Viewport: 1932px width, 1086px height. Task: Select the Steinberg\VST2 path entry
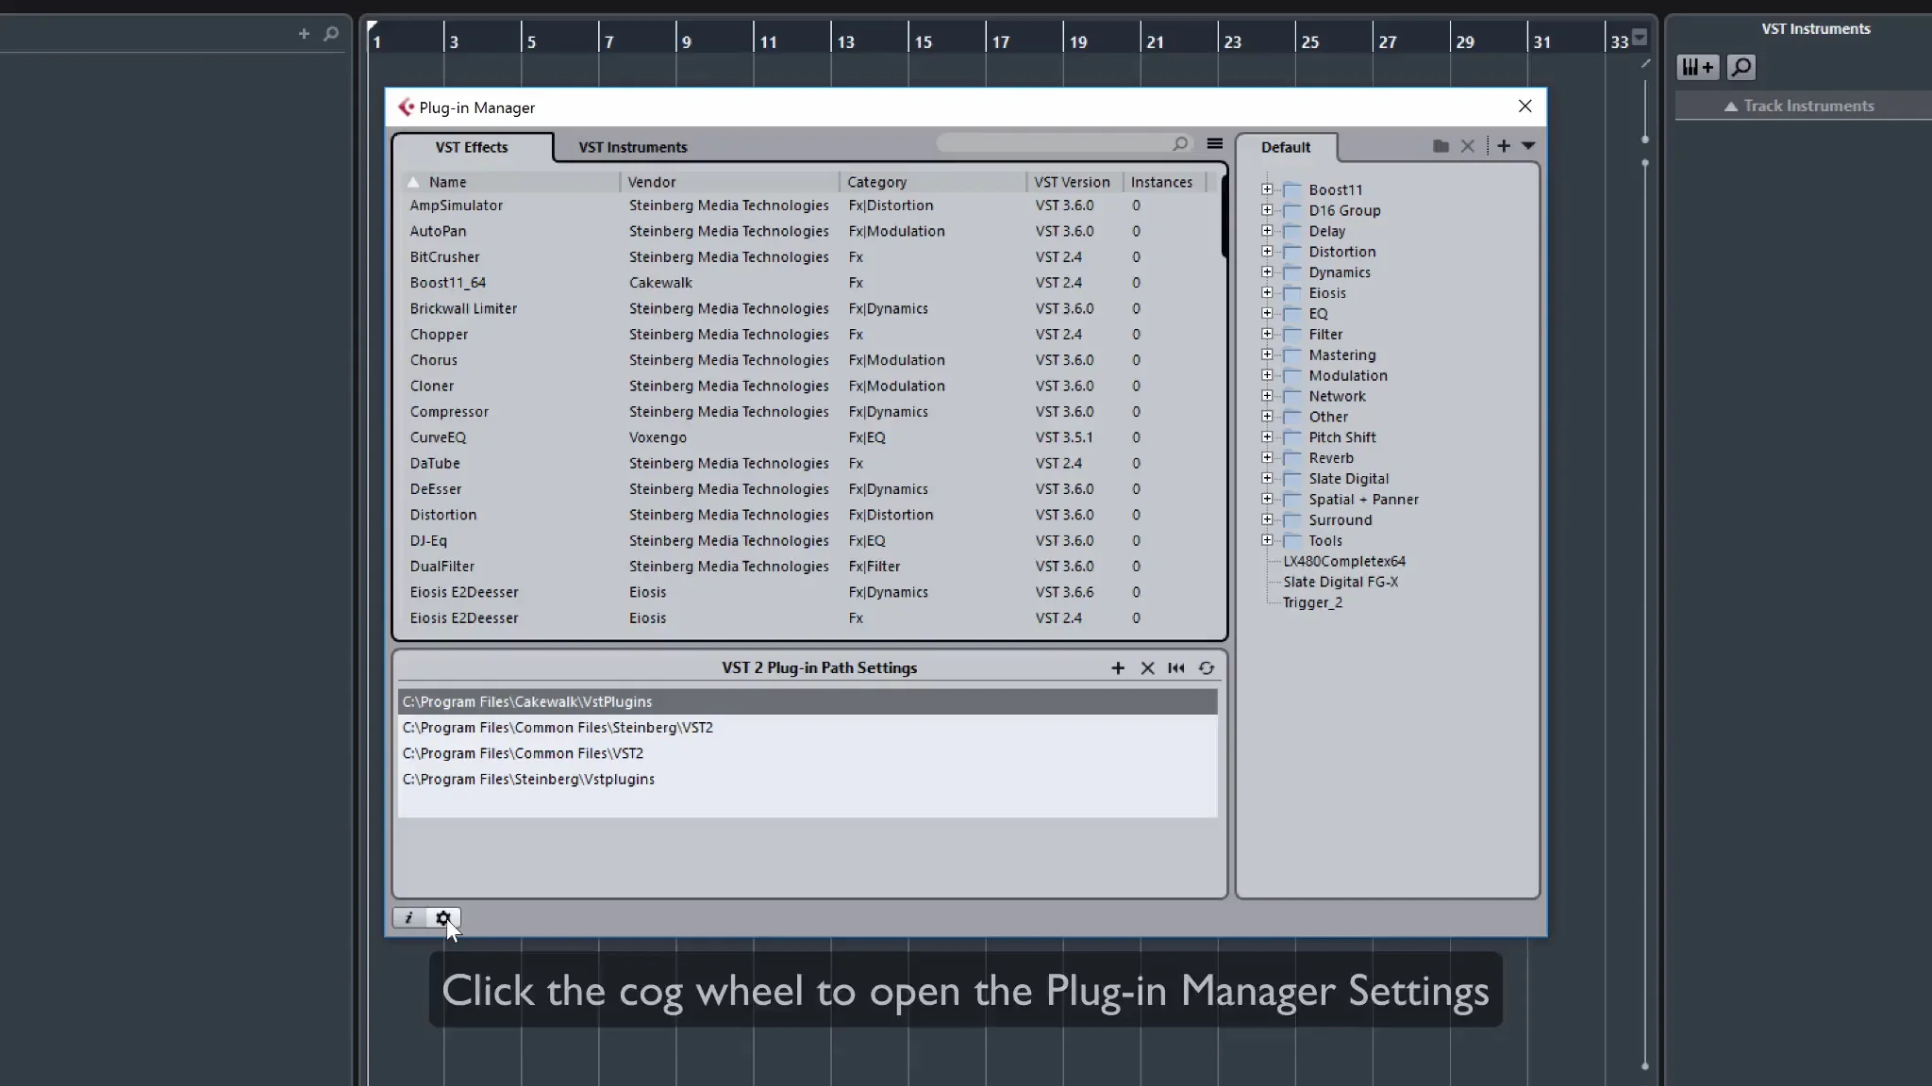(558, 728)
